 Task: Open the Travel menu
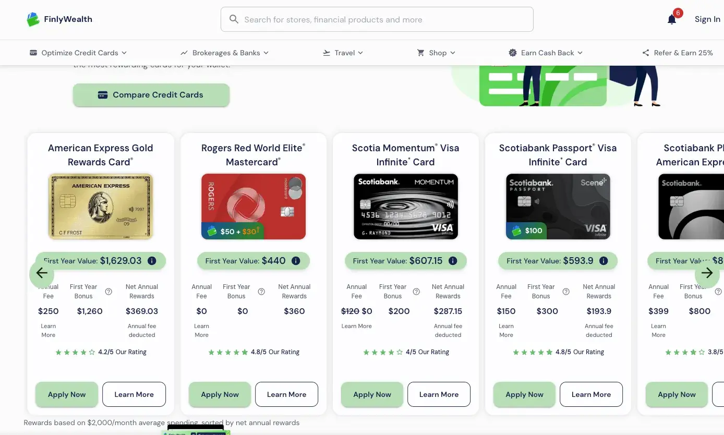coord(343,53)
